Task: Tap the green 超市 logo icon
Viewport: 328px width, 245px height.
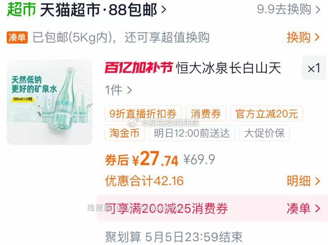Action: click(21, 9)
